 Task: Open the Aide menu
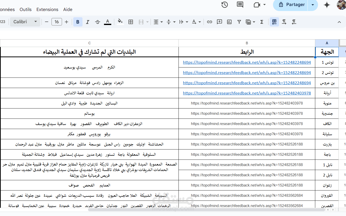[x=68, y=9]
